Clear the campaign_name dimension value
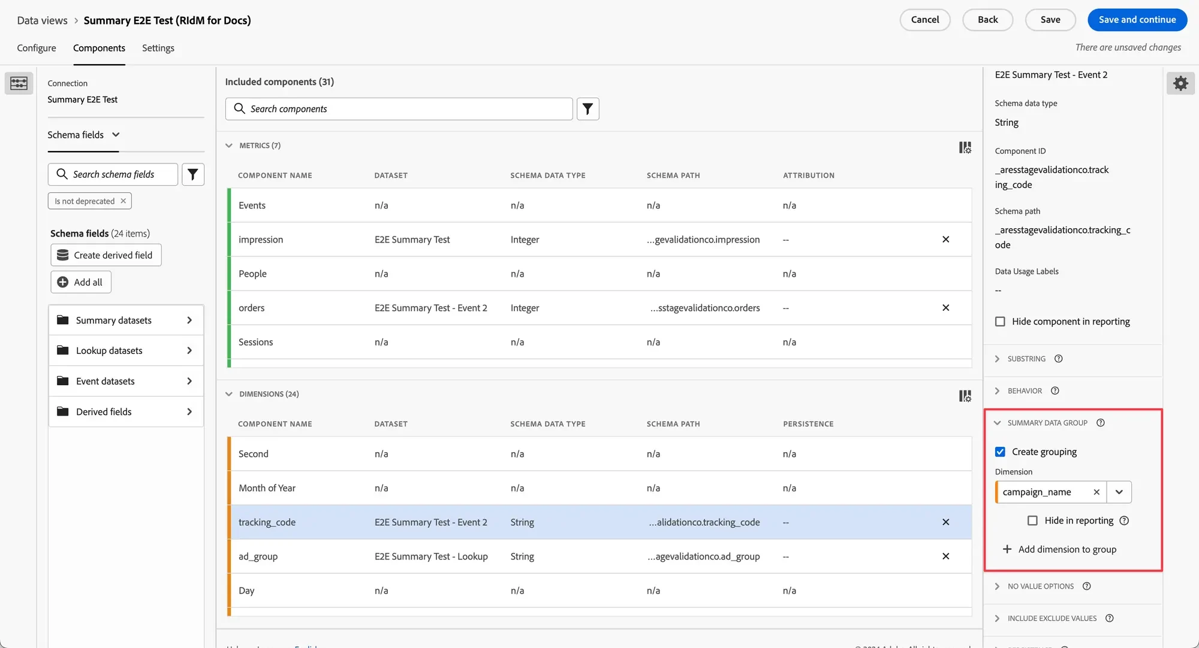The image size is (1199, 648). point(1096,492)
